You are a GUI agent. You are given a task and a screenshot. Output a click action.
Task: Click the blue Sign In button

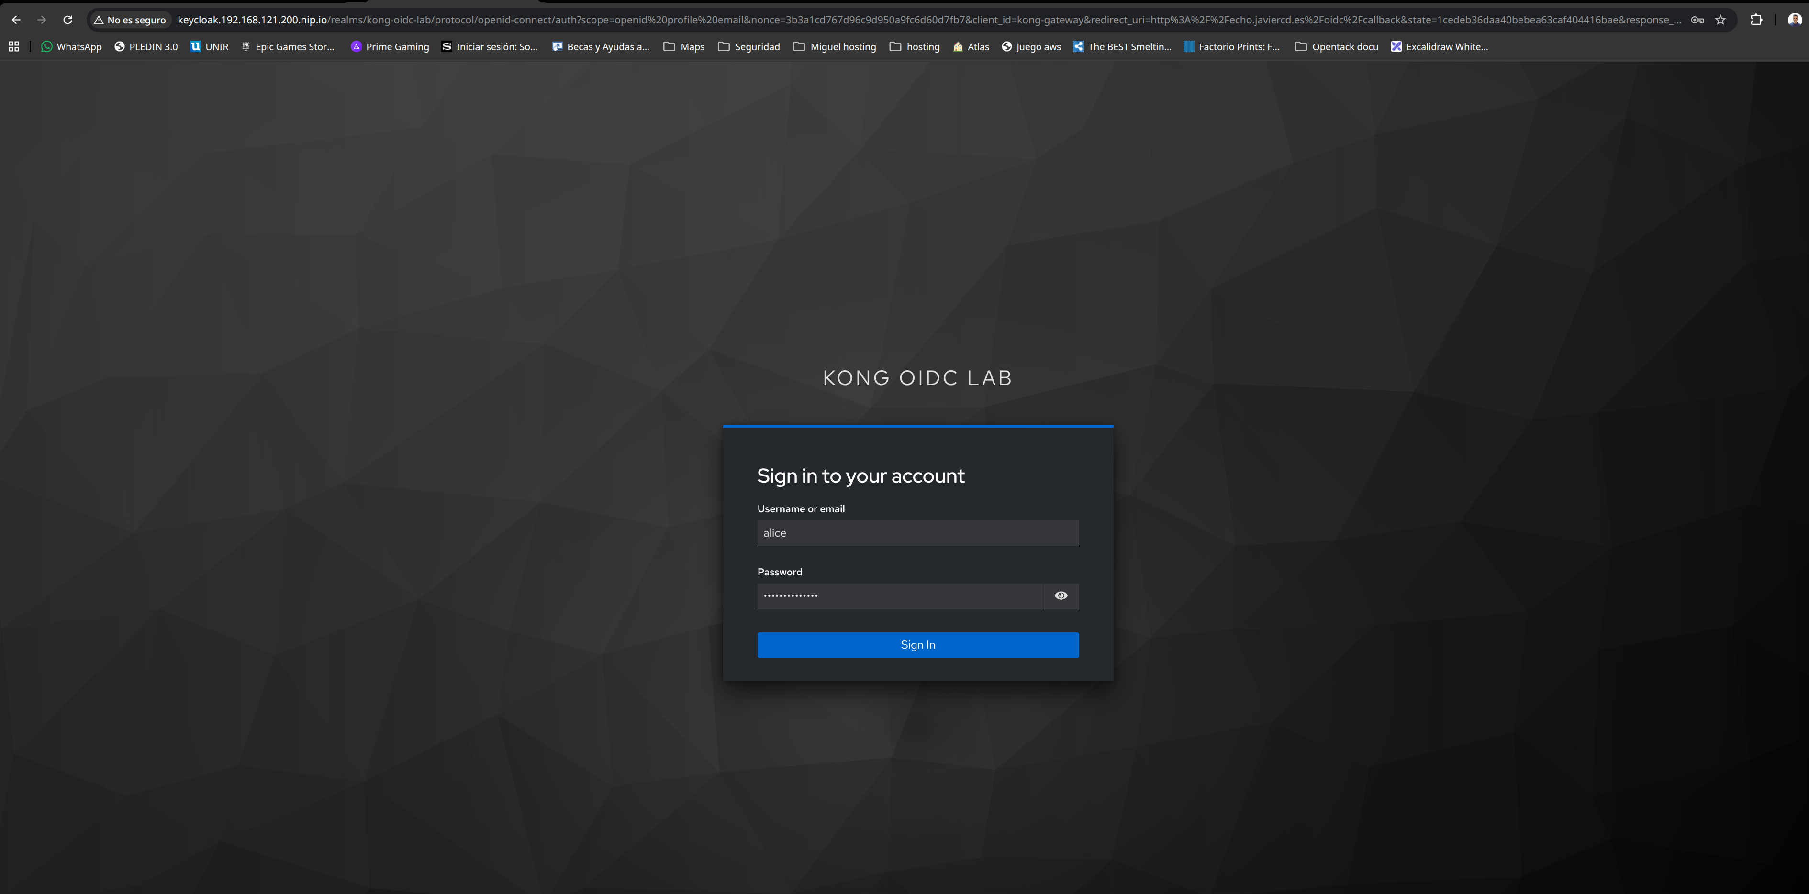coord(918,645)
